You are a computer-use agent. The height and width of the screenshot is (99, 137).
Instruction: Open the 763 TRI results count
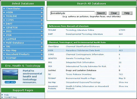(121, 74)
